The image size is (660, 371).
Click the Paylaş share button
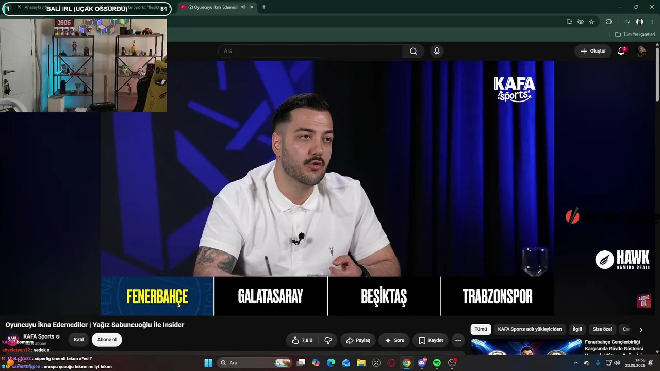click(358, 340)
